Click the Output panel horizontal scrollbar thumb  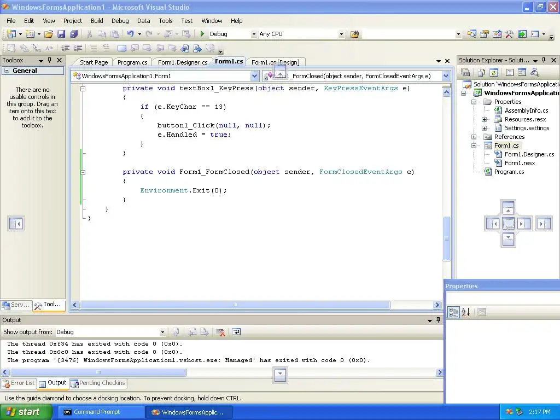tap(98, 372)
